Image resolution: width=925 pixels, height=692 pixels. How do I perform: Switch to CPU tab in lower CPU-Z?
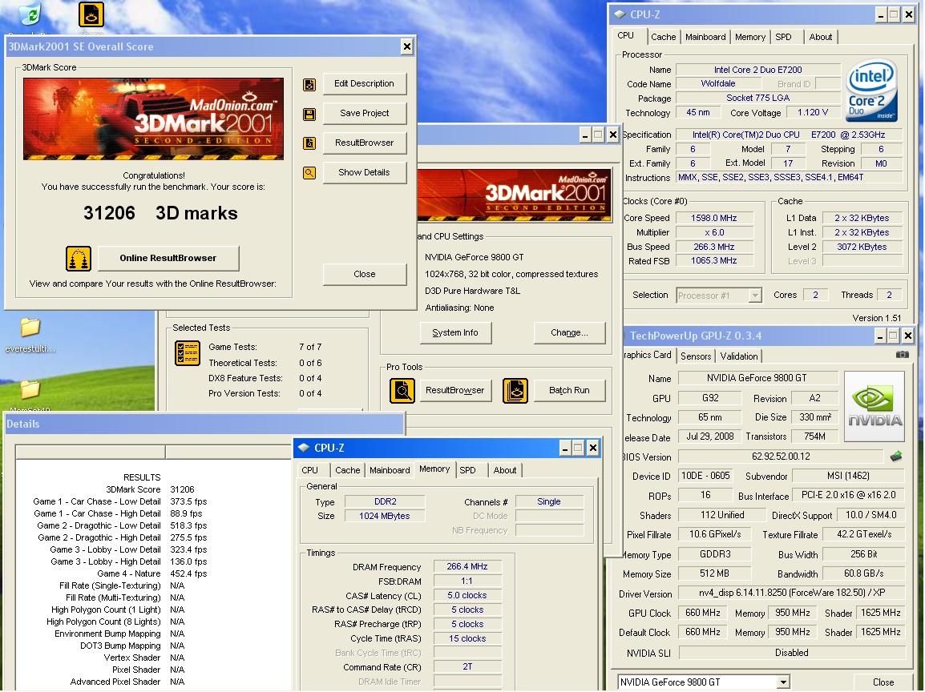(x=309, y=470)
